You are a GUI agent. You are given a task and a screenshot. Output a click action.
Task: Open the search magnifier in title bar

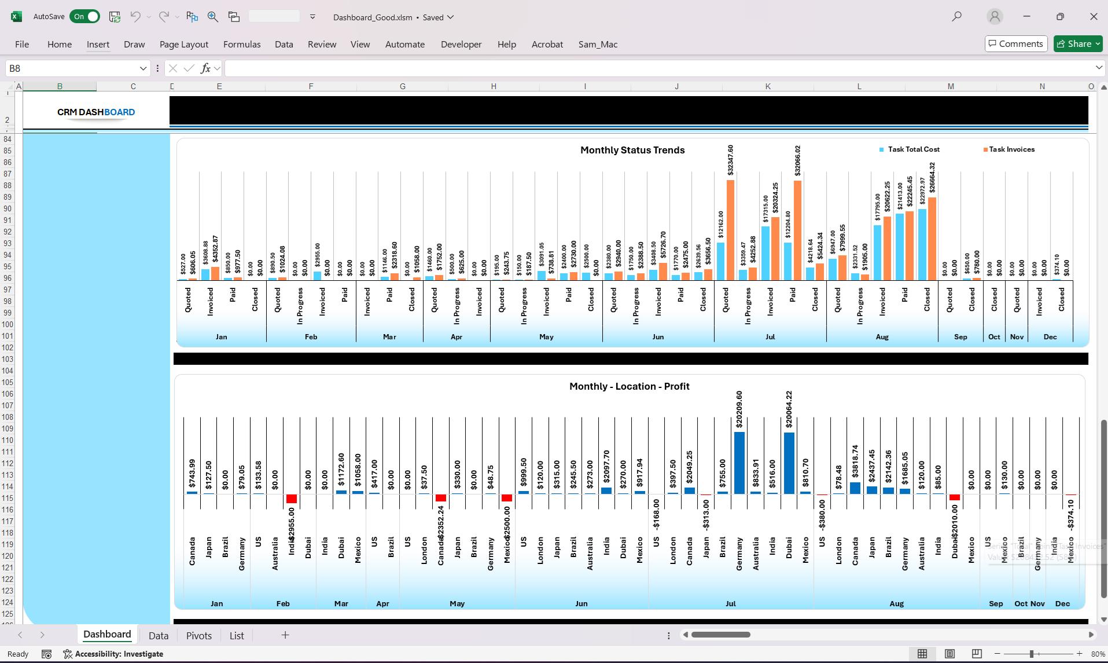coord(957,17)
